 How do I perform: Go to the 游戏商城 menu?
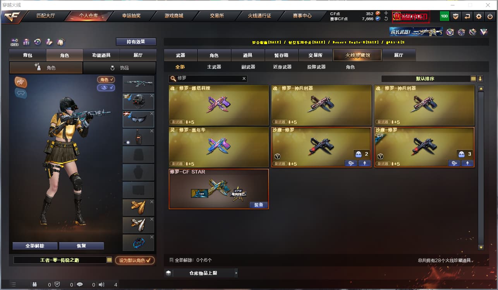pyautogui.click(x=174, y=16)
